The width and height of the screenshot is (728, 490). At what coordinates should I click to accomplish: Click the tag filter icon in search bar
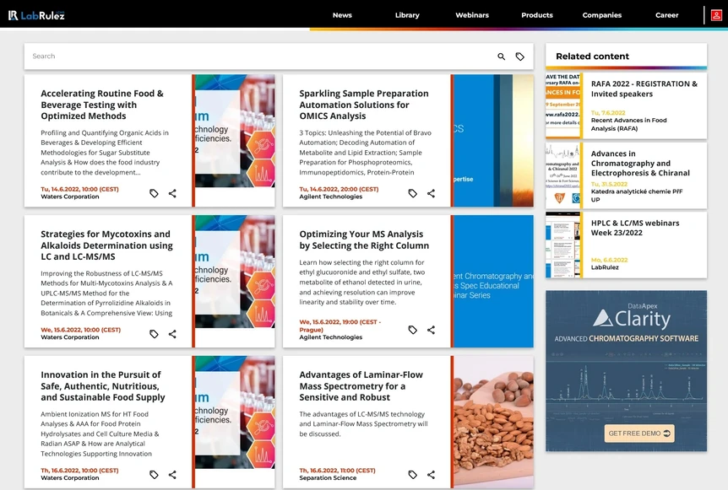tap(520, 57)
